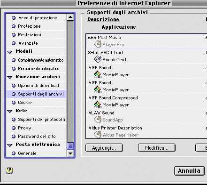Screen dimensions: 207x185
Task: Click the Aldus PageMaker application icon
Action: click(98, 135)
